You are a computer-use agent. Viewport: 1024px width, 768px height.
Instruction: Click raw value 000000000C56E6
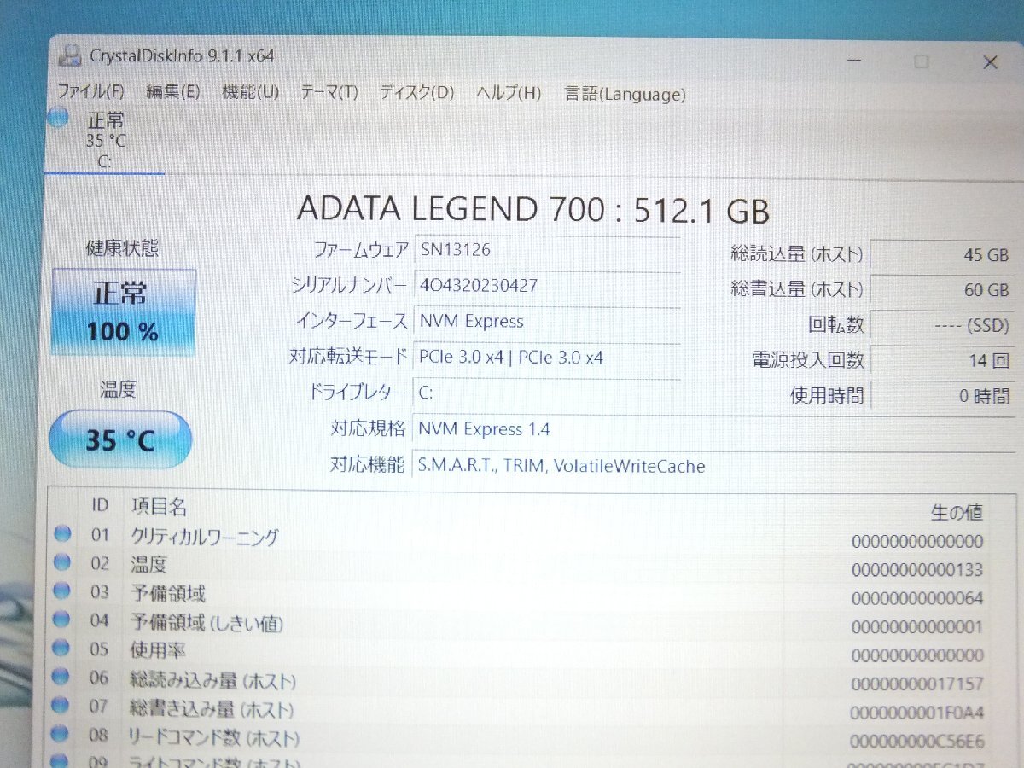pos(916,742)
